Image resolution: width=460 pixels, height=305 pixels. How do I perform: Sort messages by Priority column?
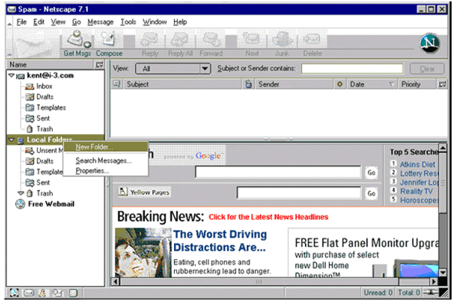click(416, 84)
